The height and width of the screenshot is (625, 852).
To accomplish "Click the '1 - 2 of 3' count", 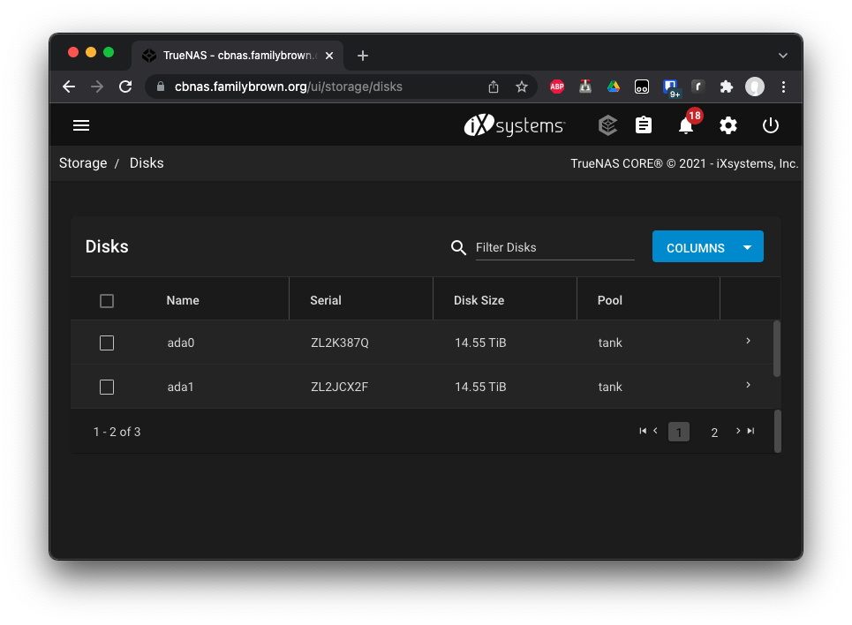I will [x=117, y=432].
